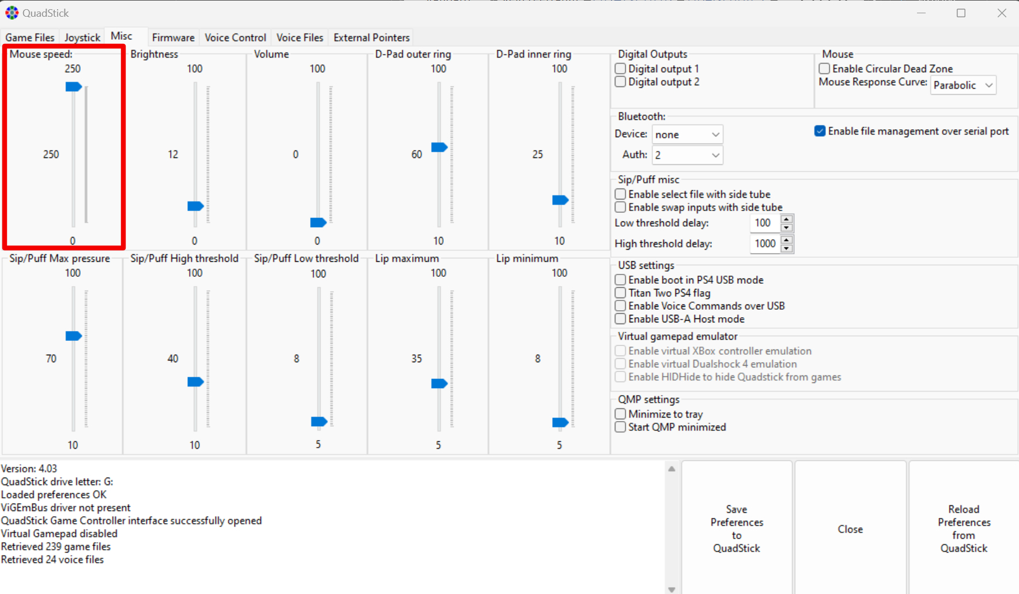
Task: Expand the Bluetooth Device dropdown
Action: [x=687, y=134]
